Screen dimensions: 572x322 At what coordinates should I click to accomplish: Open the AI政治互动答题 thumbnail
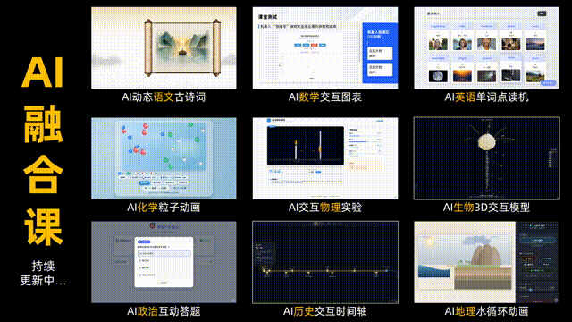coord(164,262)
